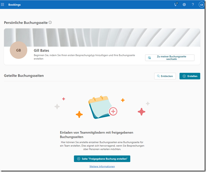Open the settings gear icon

pyautogui.click(x=184, y=5)
